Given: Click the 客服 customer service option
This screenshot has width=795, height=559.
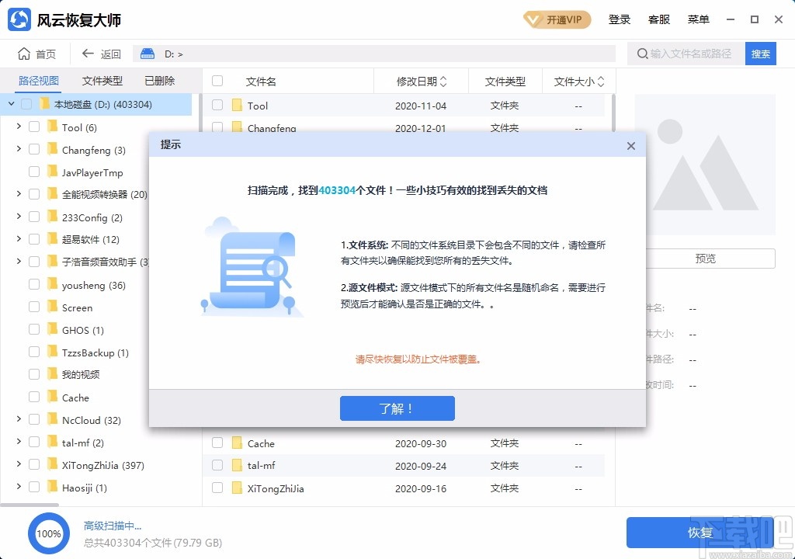Looking at the screenshot, I should [x=659, y=19].
